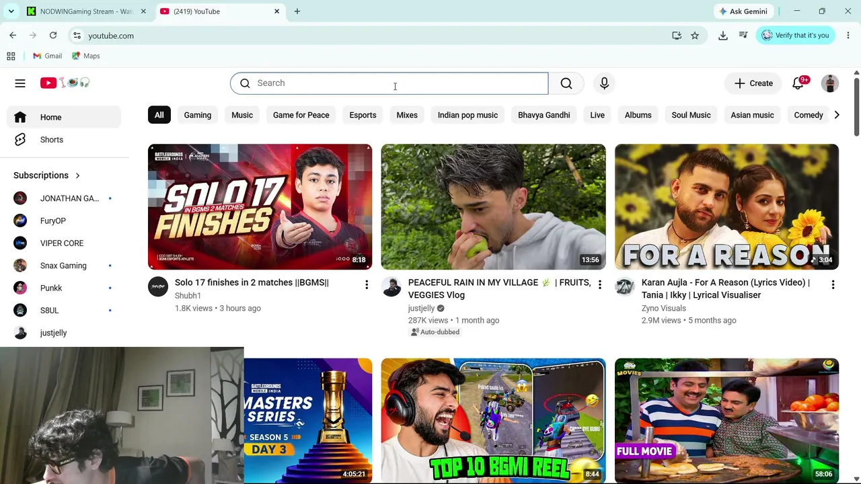Open Snax Gaming subscription channel

[65, 266]
